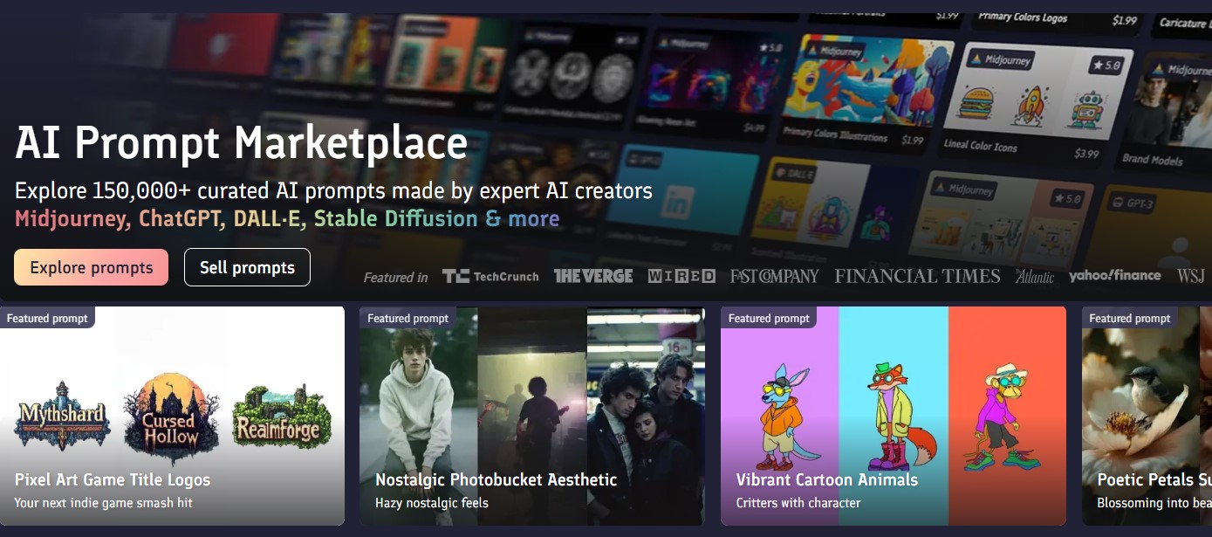Click 'Blossoming into' subtitle on Poetic Petals
This screenshot has height=537, width=1212.
point(1154,503)
